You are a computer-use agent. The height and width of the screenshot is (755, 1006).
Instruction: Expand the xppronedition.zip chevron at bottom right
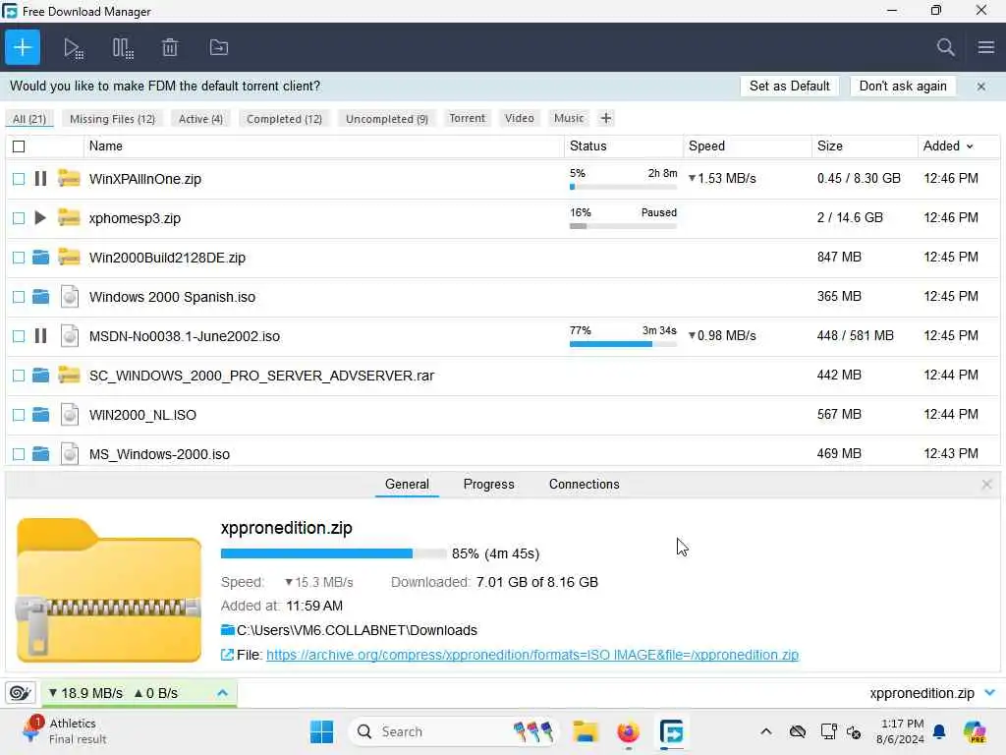point(990,693)
